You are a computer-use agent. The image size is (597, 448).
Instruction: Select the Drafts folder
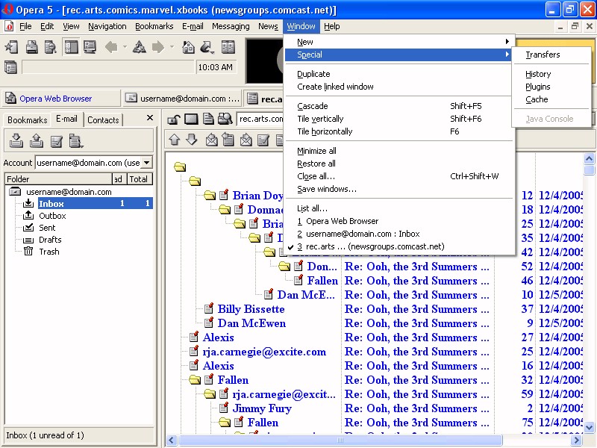[50, 240]
